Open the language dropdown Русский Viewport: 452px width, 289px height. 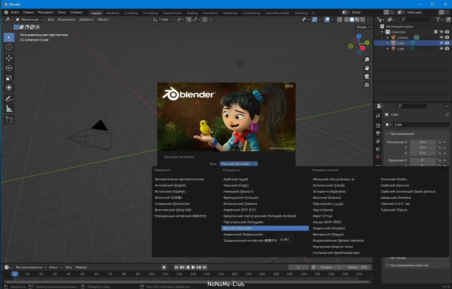click(239, 164)
